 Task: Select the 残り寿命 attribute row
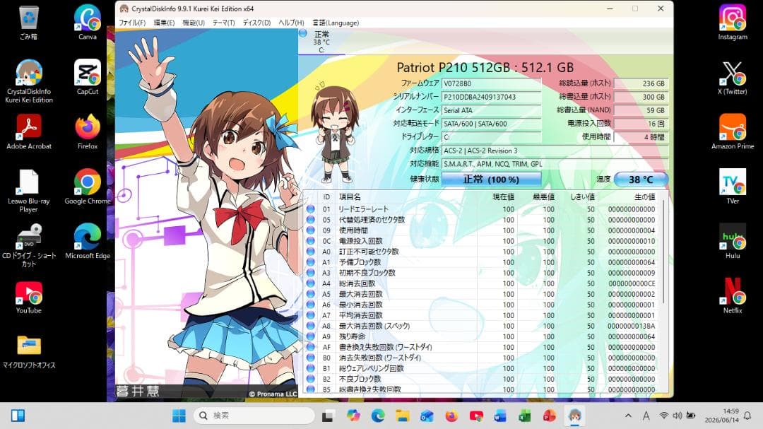(x=482, y=336)
